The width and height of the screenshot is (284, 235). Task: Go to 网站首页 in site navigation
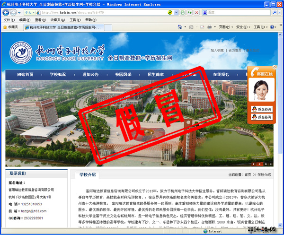[25, 75]
